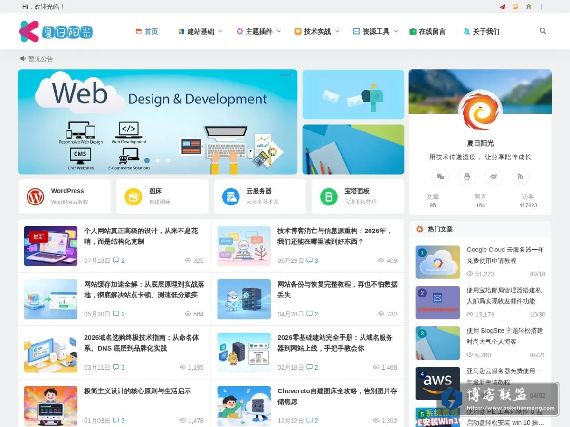Click the RSS feed icon

pos(520,176)
